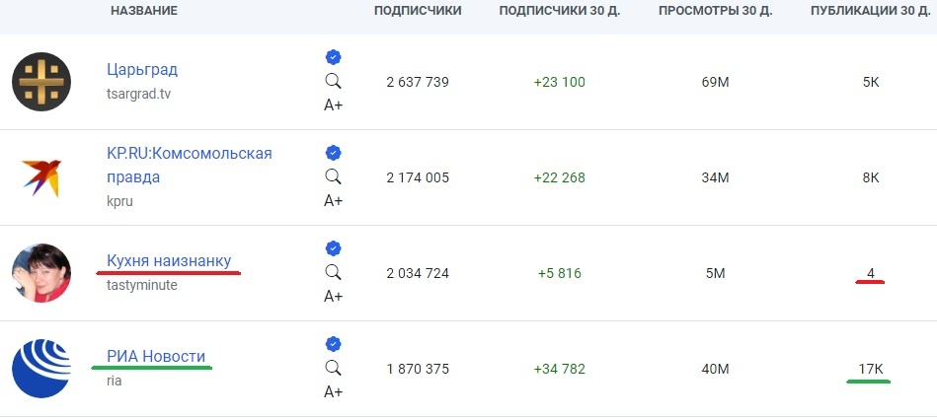
Task: Click the A+ rating in Кухня наизнанку row
Action: click(334, 297)
